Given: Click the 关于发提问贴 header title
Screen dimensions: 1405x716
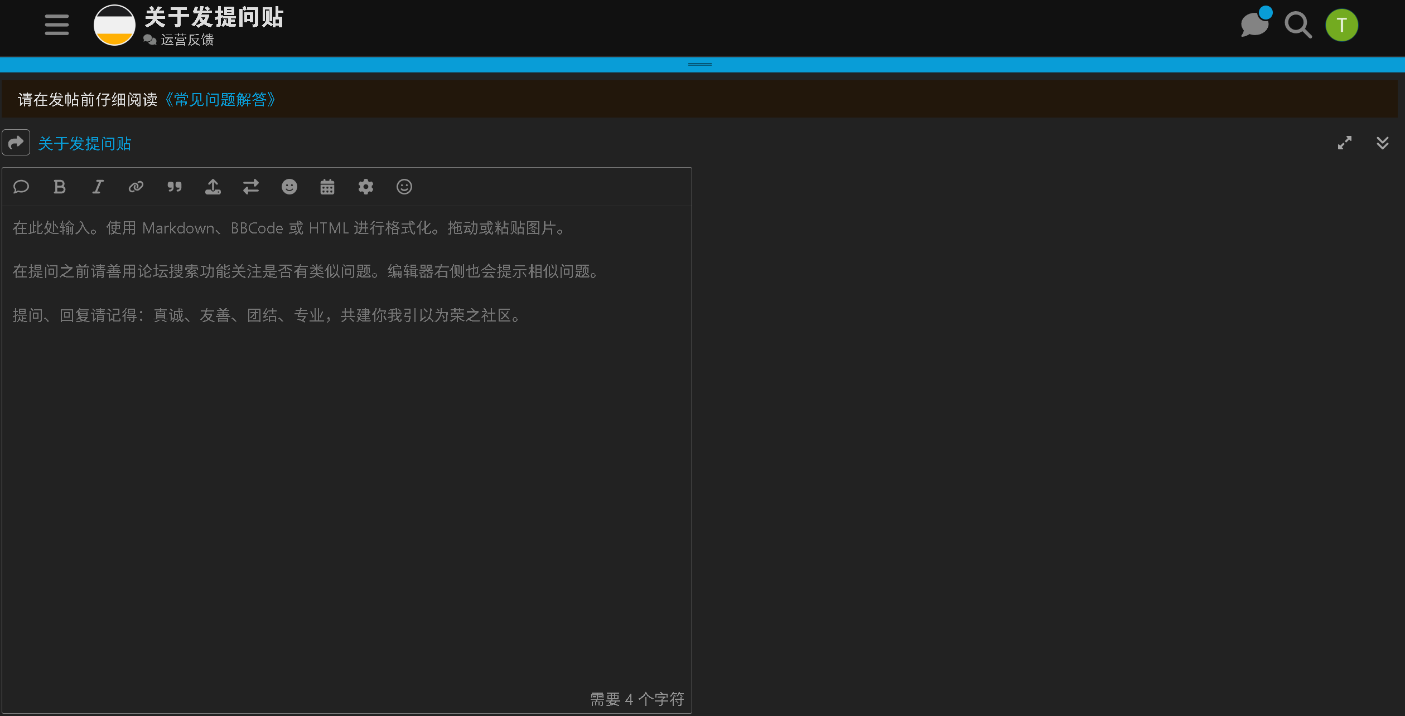Looking at the screenshot, I should (215, 17).
